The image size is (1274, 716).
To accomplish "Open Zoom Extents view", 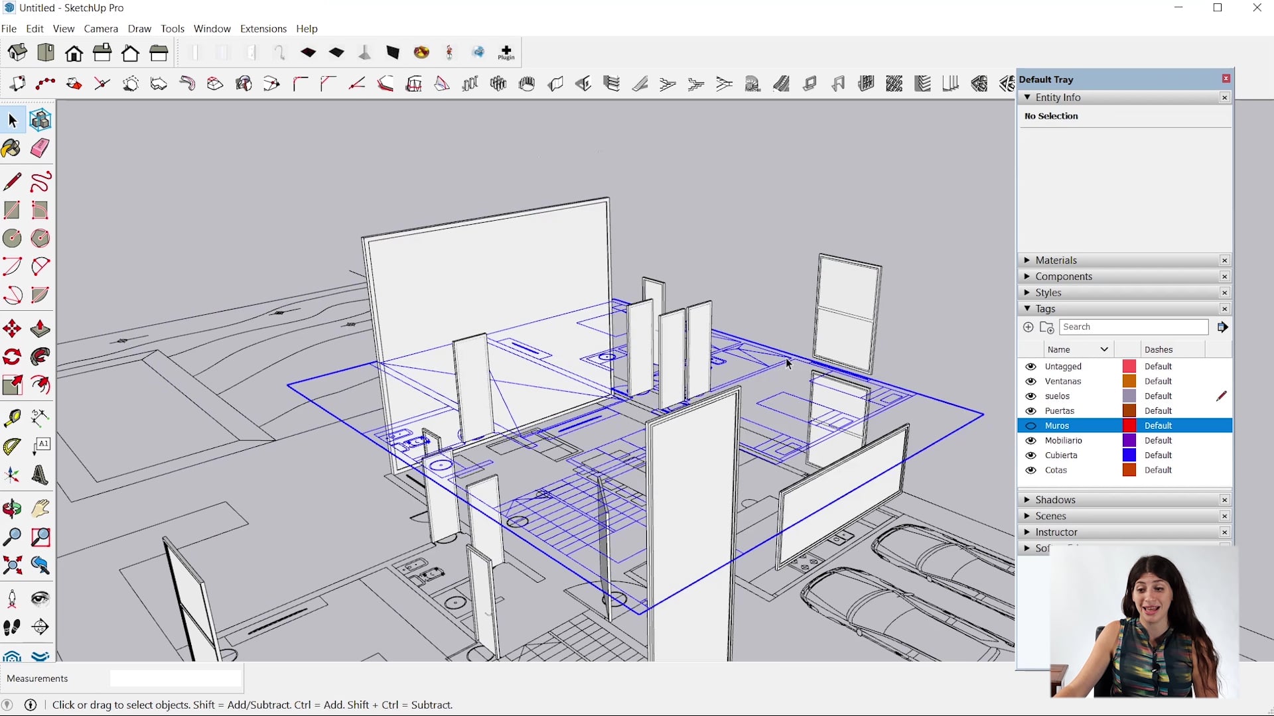I will coord(11,565).
